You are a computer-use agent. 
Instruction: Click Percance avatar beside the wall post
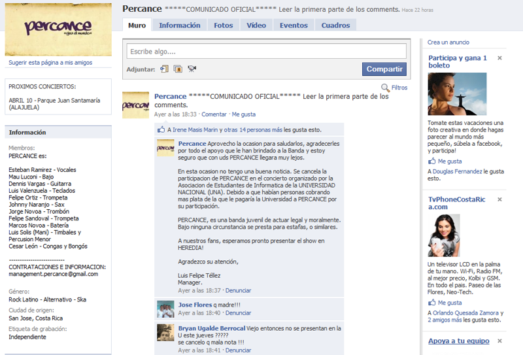click(x=136, y=105)
